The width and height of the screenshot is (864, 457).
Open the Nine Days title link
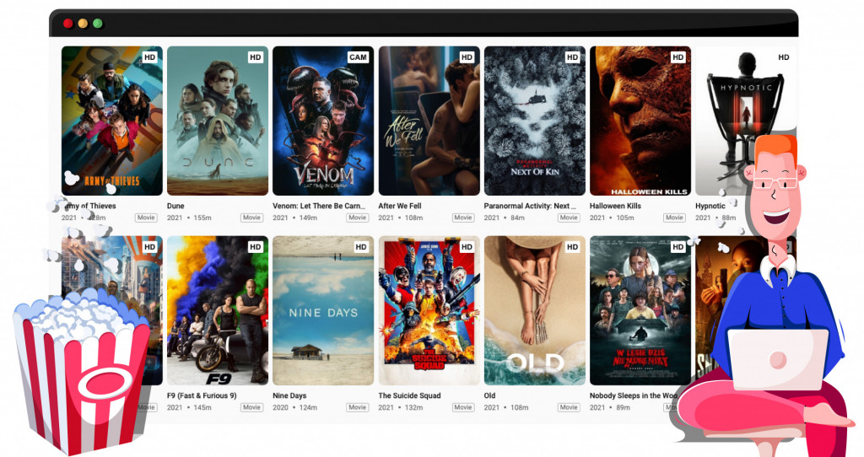click(x=289, y=395)
